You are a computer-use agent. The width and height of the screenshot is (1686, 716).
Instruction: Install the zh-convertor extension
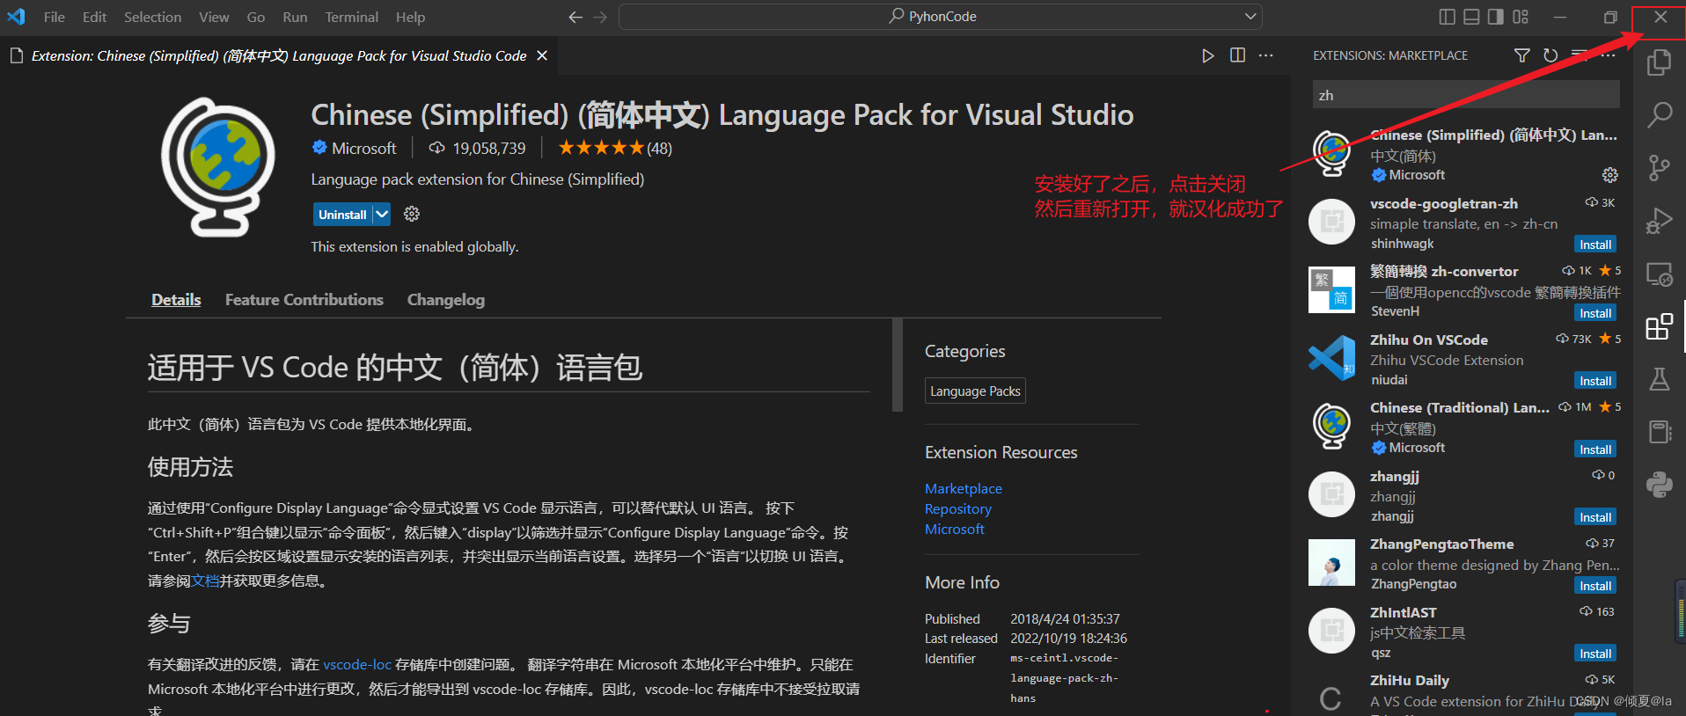tap(1595, 313)
